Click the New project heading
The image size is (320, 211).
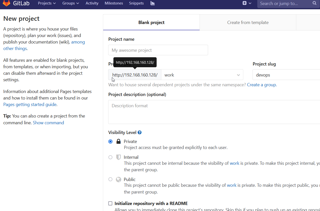coord(21,19)
